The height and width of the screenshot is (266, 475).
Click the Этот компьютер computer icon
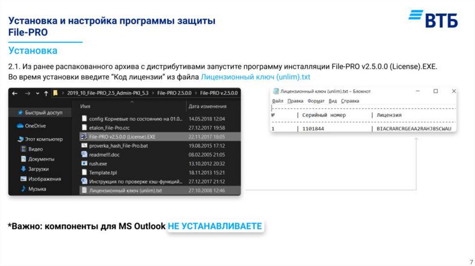[x=20, y=139]
